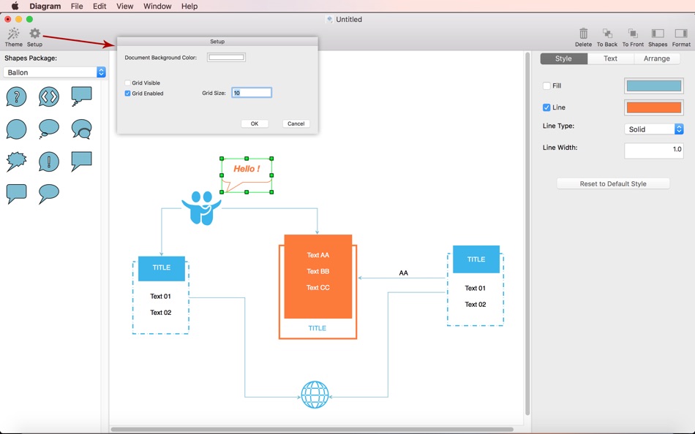Click TITLE label under the orange box
Screen dimensions: 695x434
click(318, 328)
